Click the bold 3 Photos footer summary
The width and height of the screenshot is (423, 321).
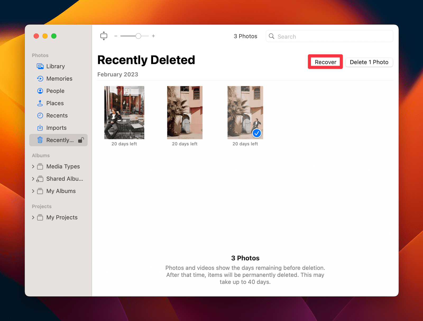(245, 258)
